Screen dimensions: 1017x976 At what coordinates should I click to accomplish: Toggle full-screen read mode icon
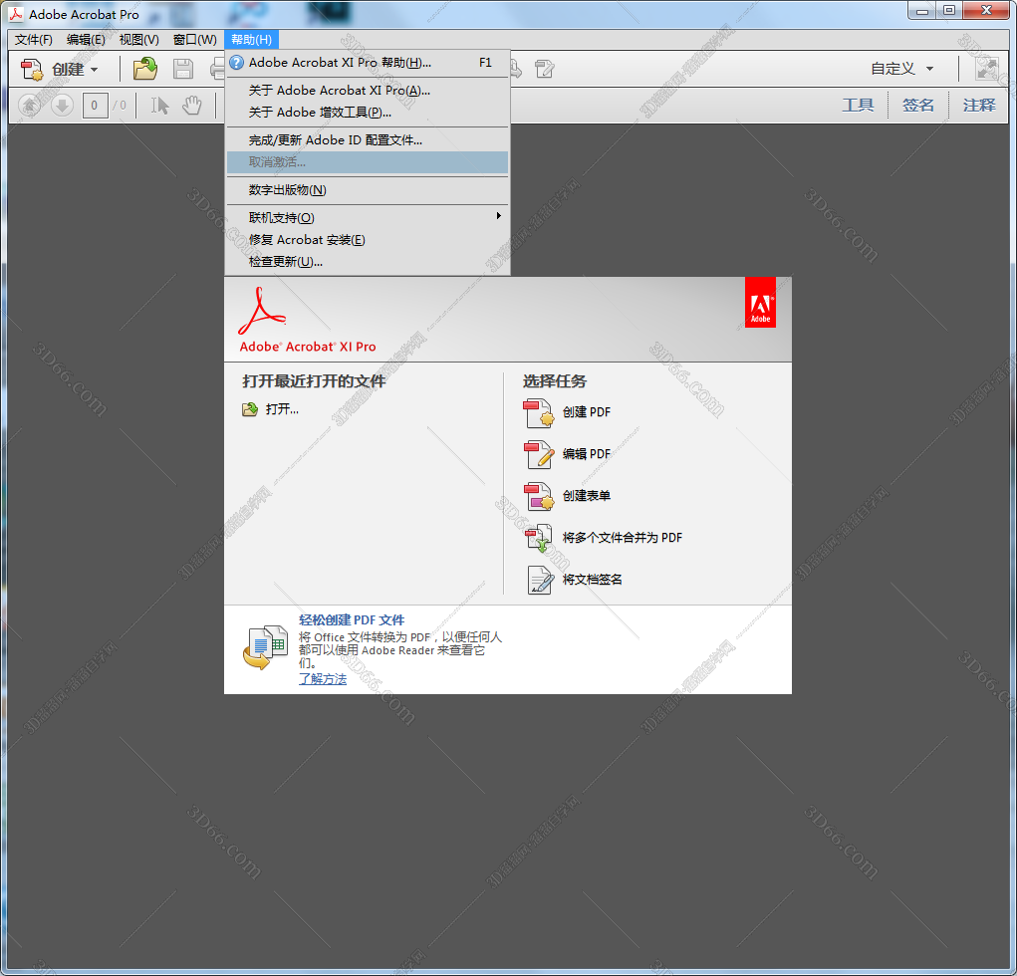(x=986, y=69)
